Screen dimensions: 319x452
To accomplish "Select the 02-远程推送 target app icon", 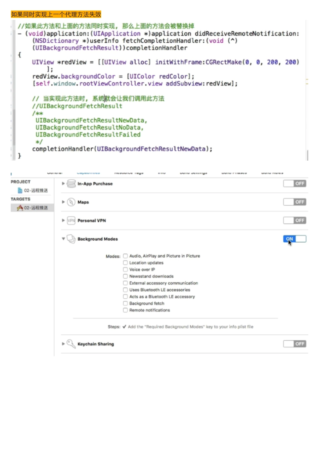I will coord(20,208).
